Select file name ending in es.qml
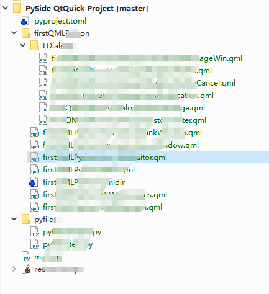The image size is (269, 294). (105, 195)
